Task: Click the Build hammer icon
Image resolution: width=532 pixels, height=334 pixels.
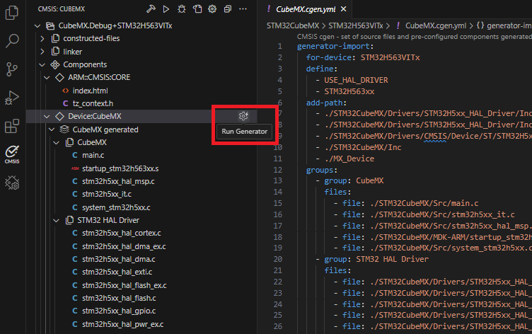Action: tap(151, 8)
